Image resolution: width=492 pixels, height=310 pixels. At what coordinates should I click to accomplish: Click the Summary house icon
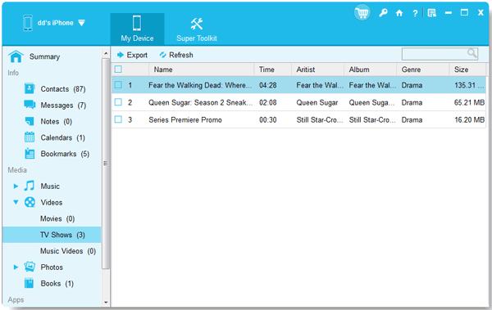pyautogui.click(x=16, y=56)
